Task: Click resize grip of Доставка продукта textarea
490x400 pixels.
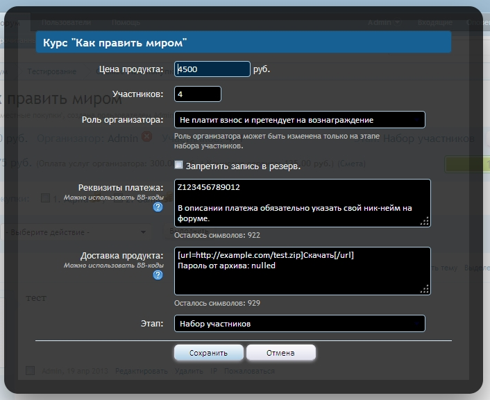Action: (425, 290)
